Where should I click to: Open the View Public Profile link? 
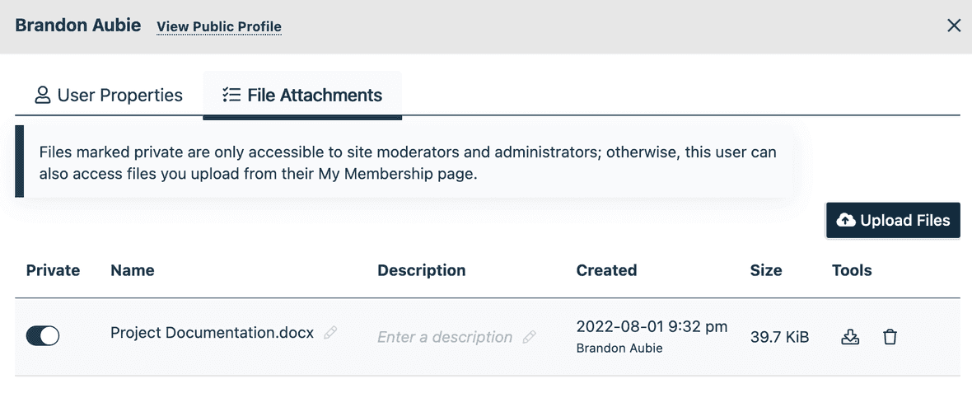219,26
